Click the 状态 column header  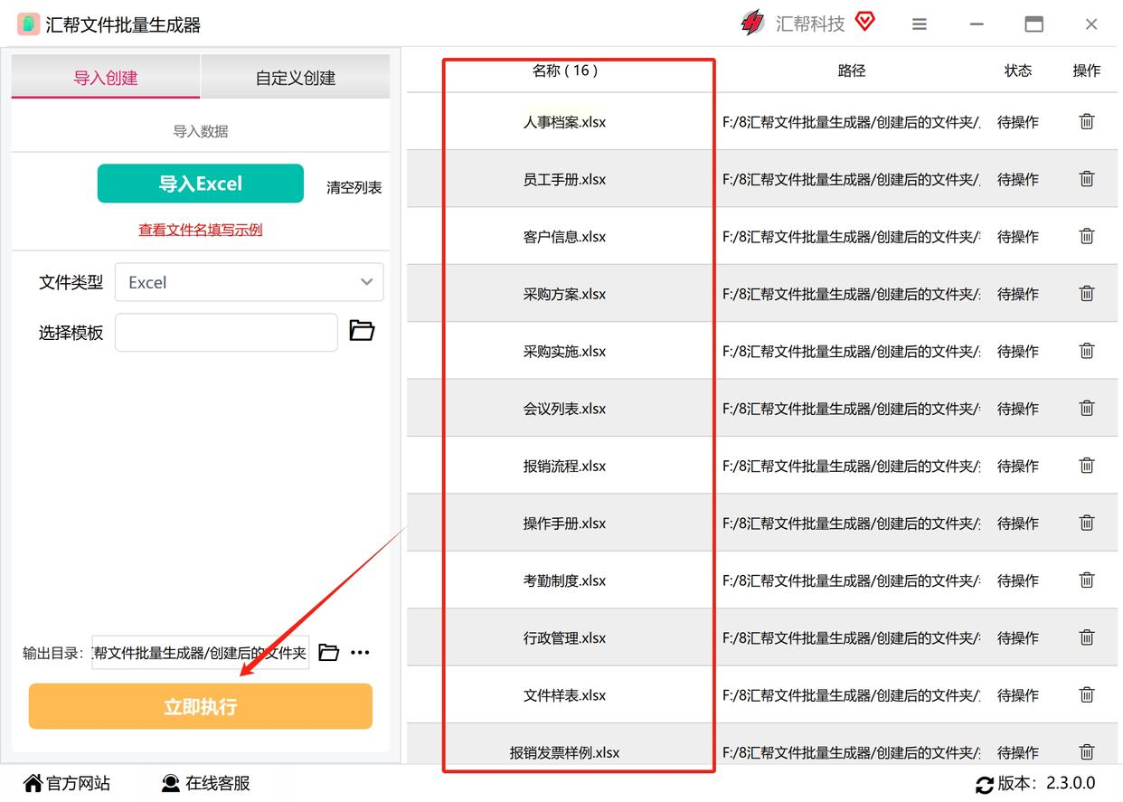click(x=1018, y=71)
